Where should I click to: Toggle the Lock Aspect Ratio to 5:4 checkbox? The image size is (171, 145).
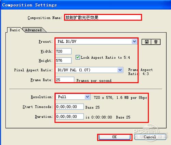[x=78, y=57]
